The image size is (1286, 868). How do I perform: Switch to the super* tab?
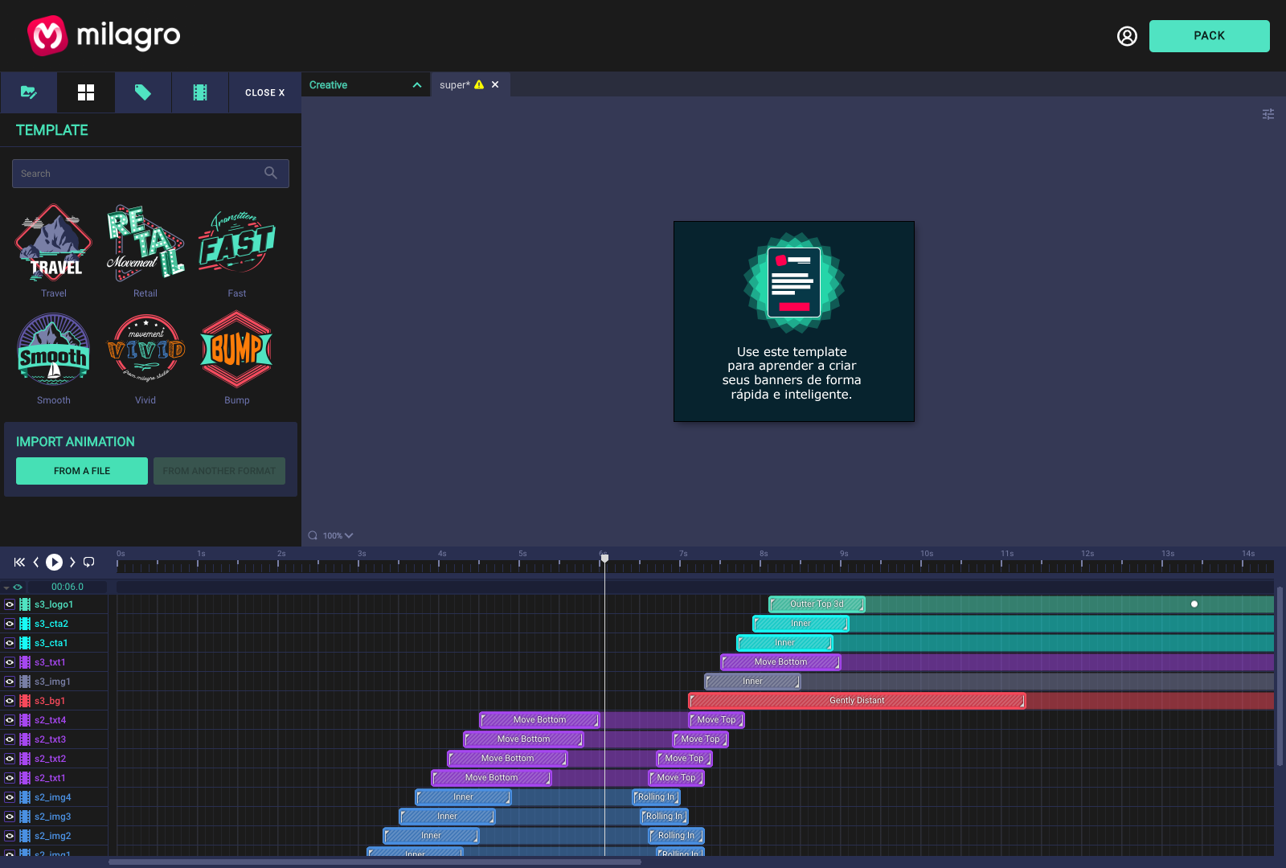tap(455, 85)
